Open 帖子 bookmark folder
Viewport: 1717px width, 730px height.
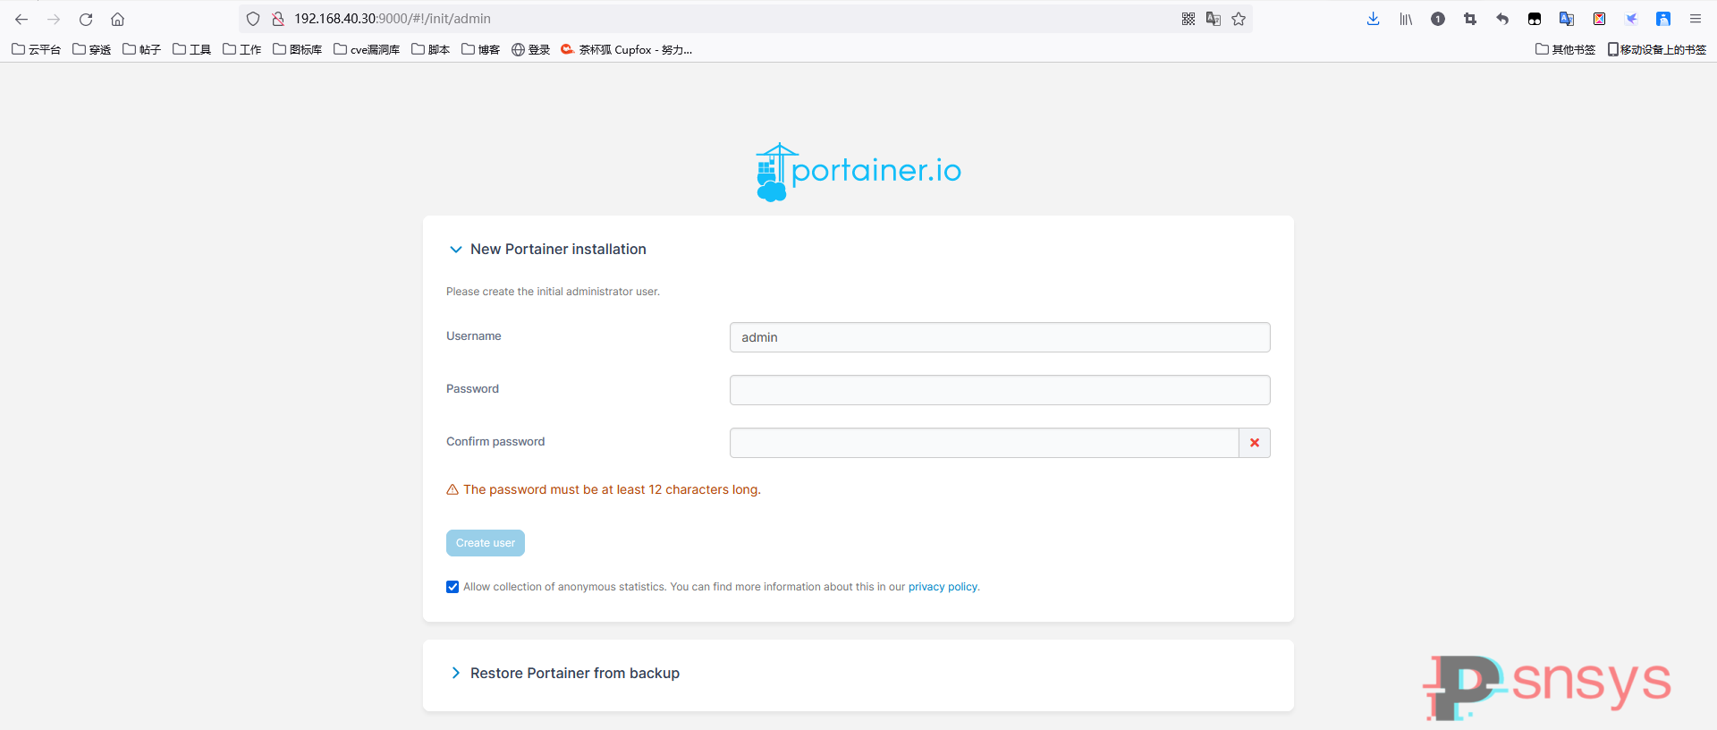coord(142,49)
